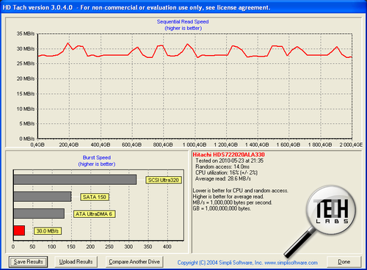
Task: Select the SCSI Ultra320 label
Action: [x=164, y=180]
